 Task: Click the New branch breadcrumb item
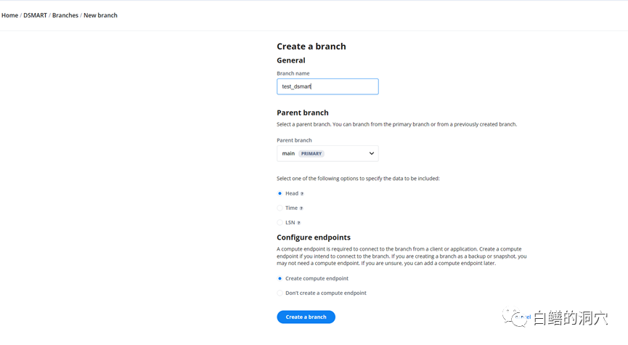[100, 15]
